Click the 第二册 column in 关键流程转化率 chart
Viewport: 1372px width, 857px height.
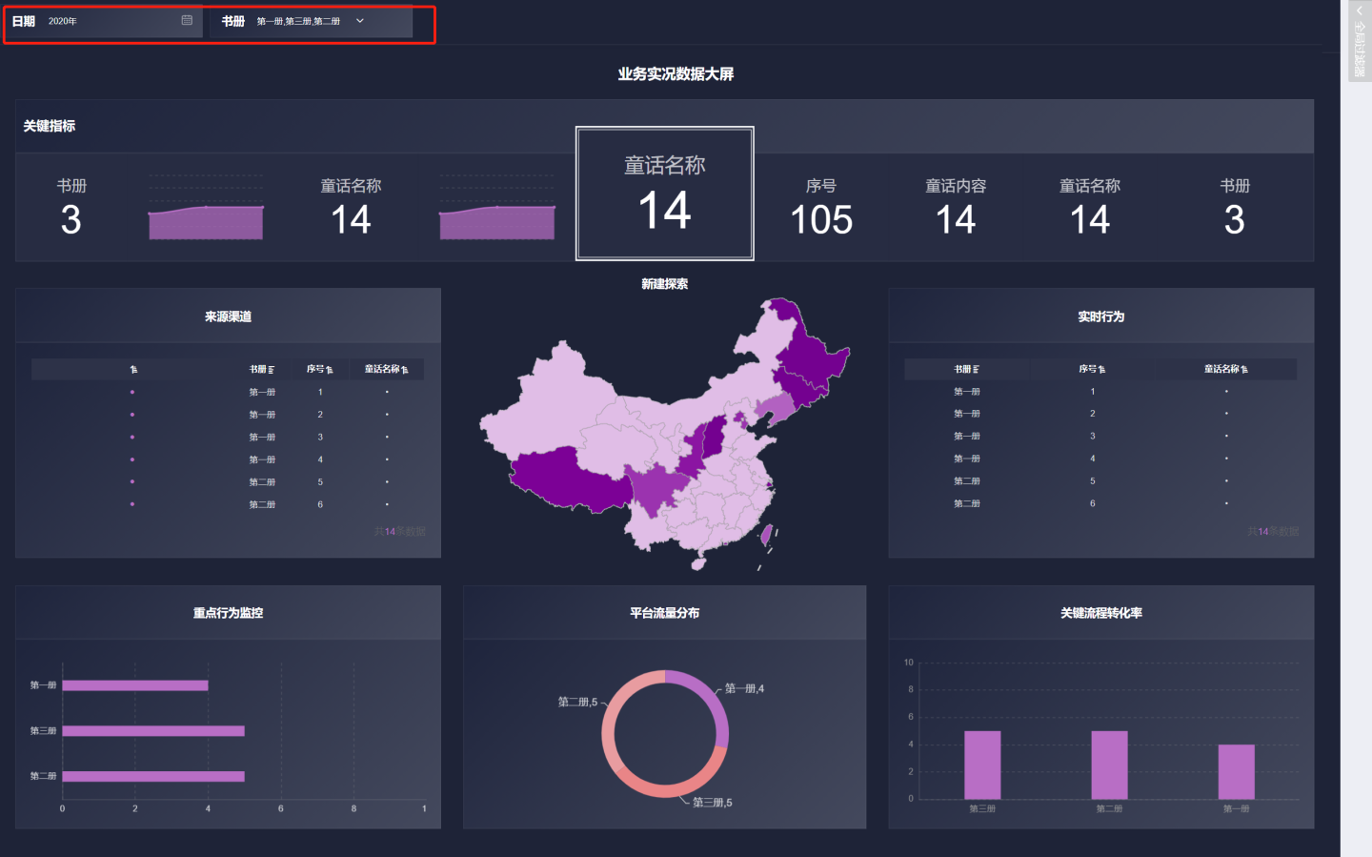coord(1109,765)
